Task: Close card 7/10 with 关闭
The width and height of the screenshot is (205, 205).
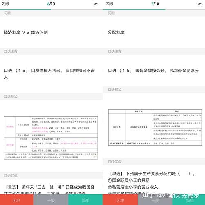Action: coord(109,4)
